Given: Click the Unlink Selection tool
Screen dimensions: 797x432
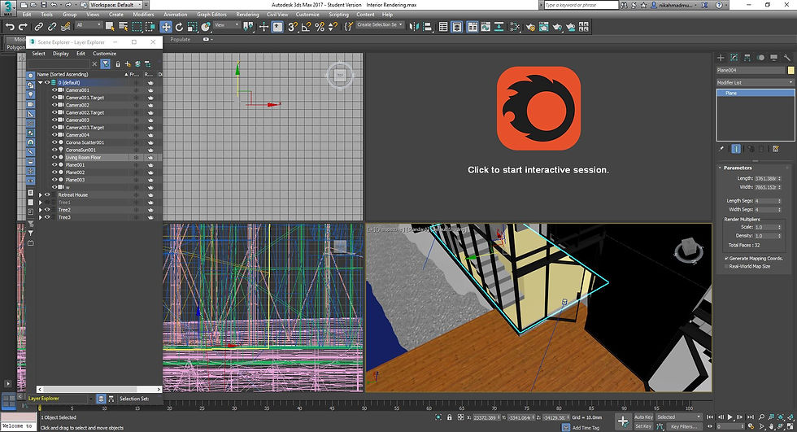Looking at the screenshot, I should click(x=52, y=26).
